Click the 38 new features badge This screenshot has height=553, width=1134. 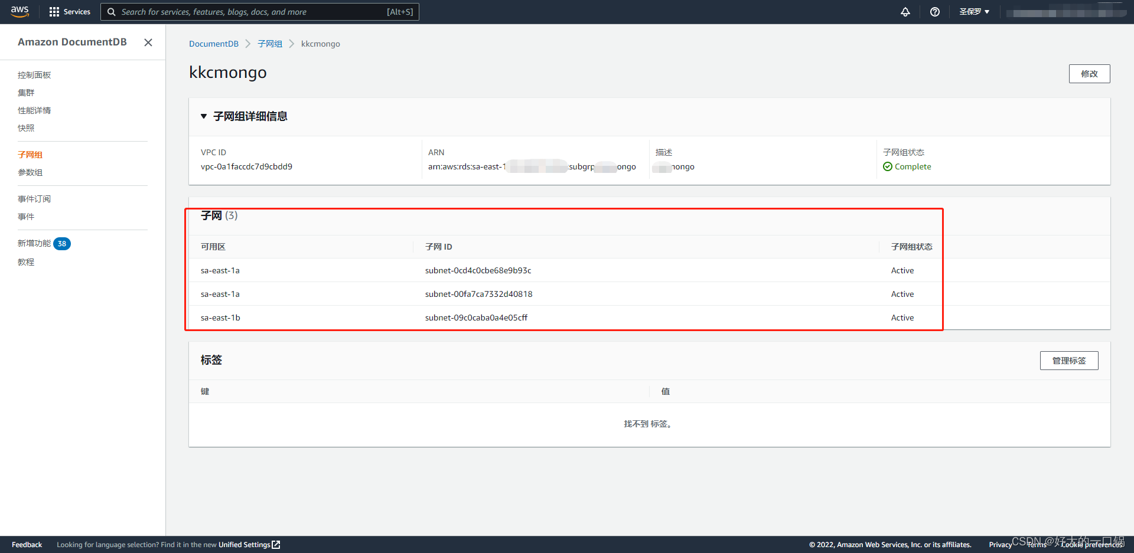tap(62, 244)
